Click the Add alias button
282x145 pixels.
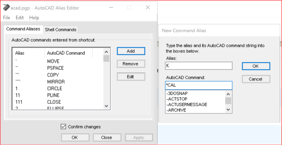coord(131,51)
